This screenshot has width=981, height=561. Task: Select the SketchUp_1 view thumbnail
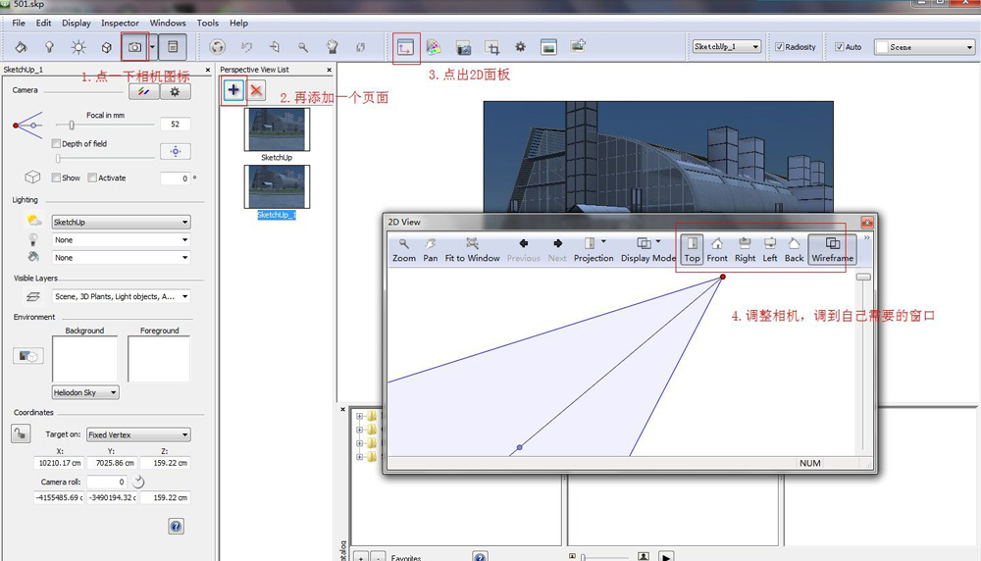[277, 186]
